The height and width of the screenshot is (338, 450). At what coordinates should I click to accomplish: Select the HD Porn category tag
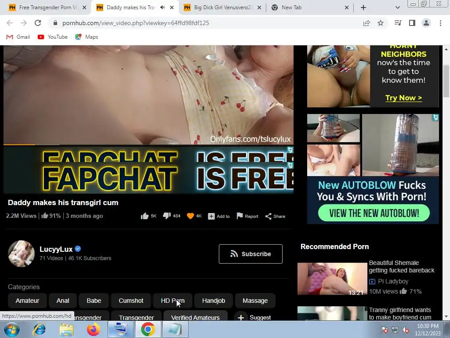coord(173,301)
